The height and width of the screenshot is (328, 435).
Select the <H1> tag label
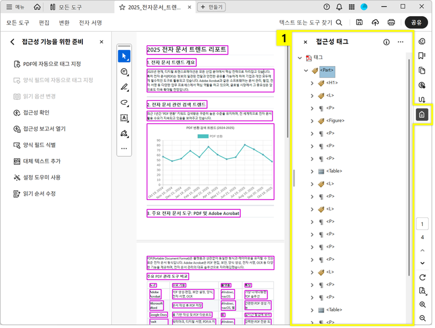pos(332,83)
